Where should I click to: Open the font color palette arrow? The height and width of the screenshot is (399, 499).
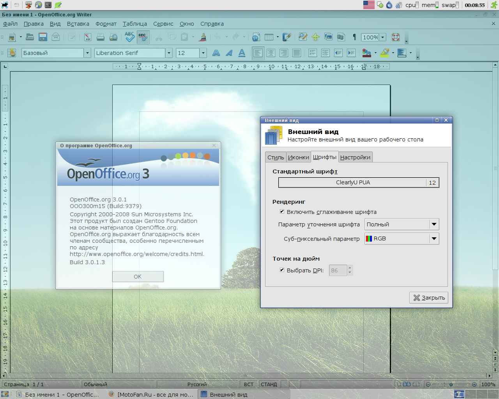click(x=375, y=53)
